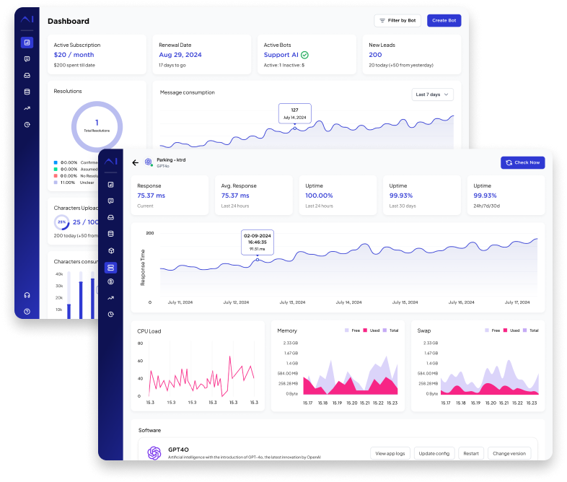Click the CPU Load chart title
This screenshot has width=567, height=482.
[x=149, y=331]
